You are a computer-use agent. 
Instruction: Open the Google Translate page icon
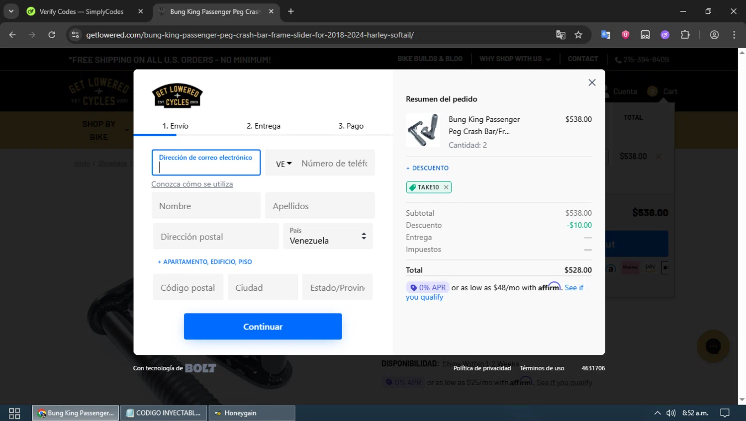pyautogui.click(x=560, y=35)
